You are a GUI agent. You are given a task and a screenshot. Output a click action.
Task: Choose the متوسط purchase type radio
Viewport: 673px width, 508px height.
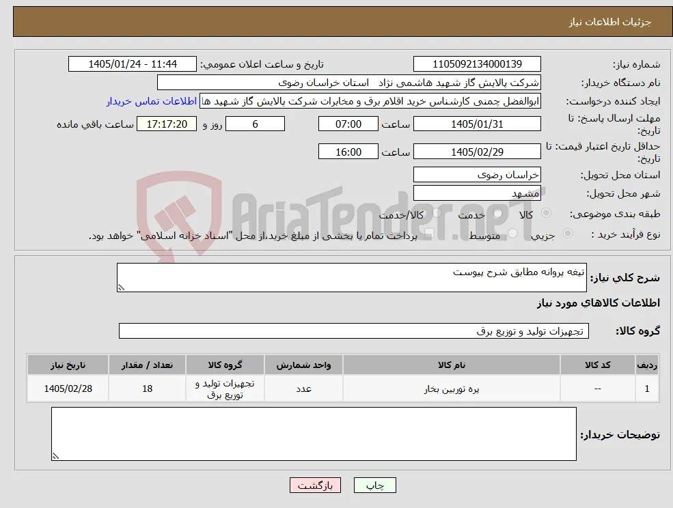pos(512,234)
